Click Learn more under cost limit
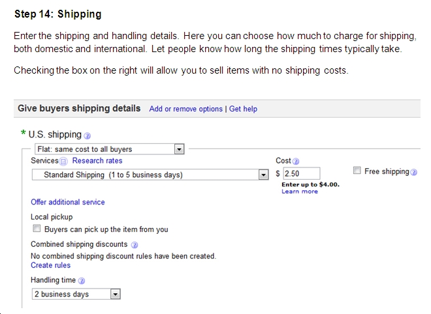Screen dimensions: 431x314 (x=300, y=192)
